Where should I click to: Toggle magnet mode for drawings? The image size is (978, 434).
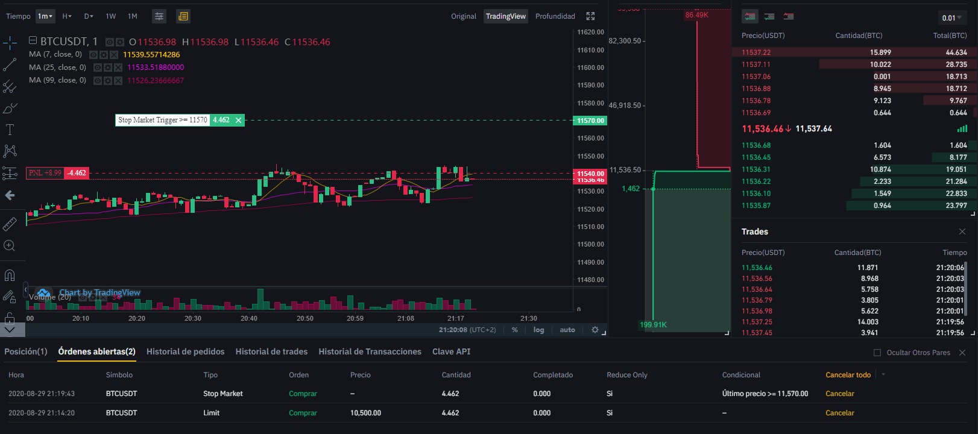(10, 275)
